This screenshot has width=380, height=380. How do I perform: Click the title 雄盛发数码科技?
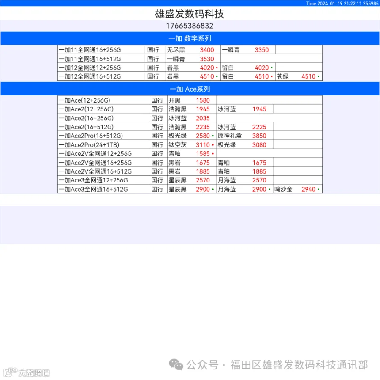point(190,14)
